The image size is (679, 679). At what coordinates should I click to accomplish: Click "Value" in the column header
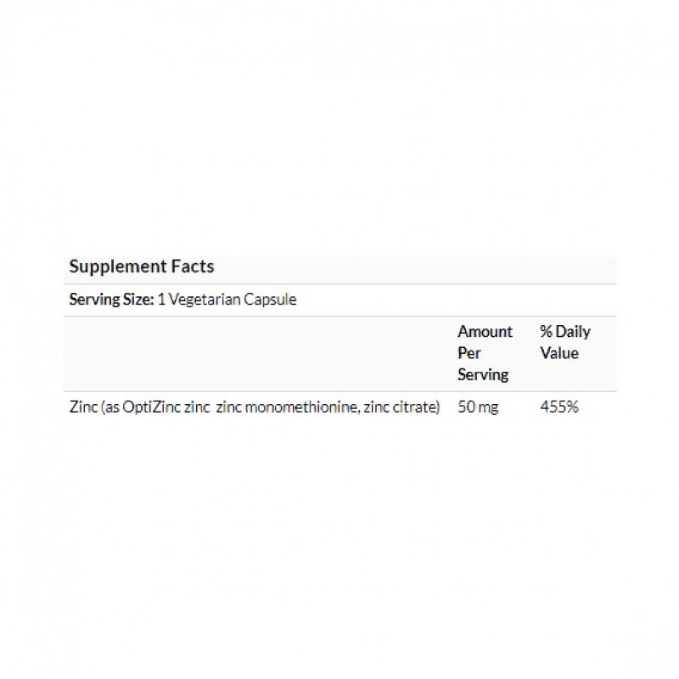click(558, 353)
